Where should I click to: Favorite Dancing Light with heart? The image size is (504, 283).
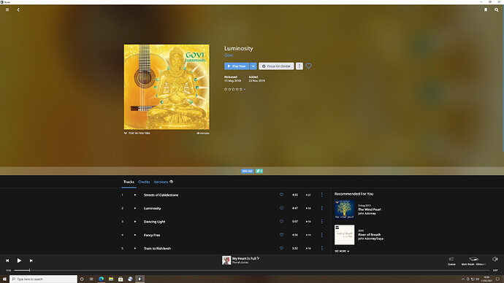click(x=281, y=222)
